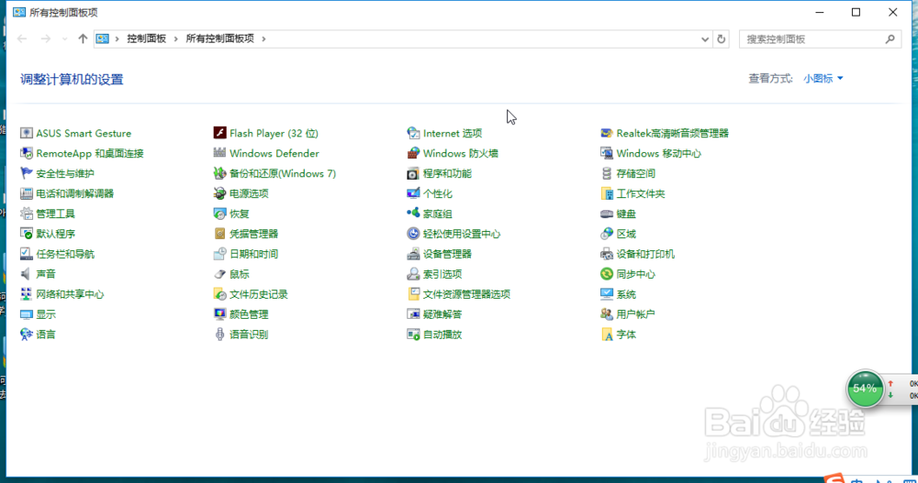
Task: Open 疑难解答 link
Action: click(x=442, y=314)
